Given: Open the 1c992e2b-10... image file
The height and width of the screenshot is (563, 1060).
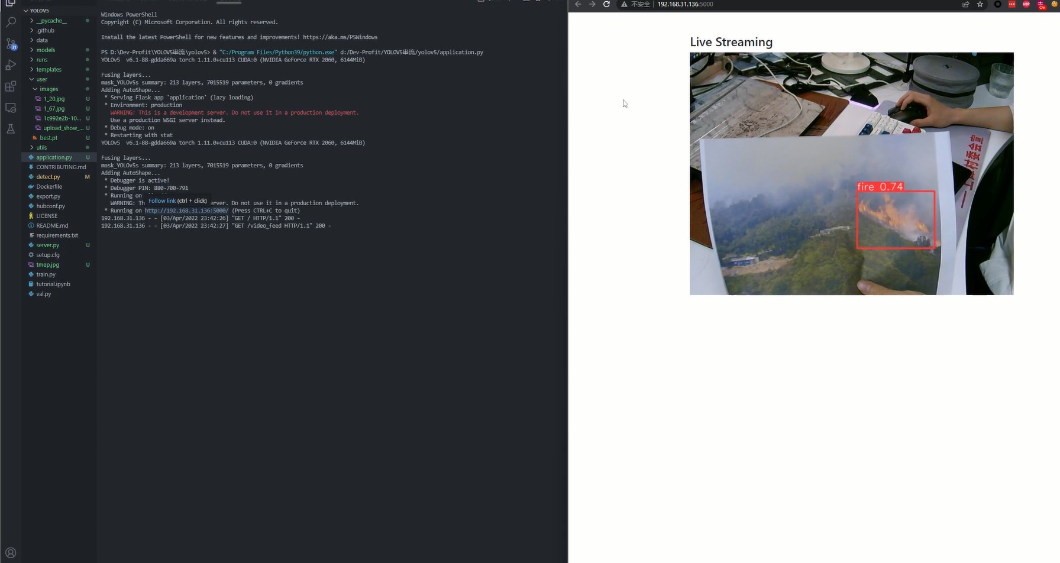Looking at the screenshot, I should coord(59,118).
